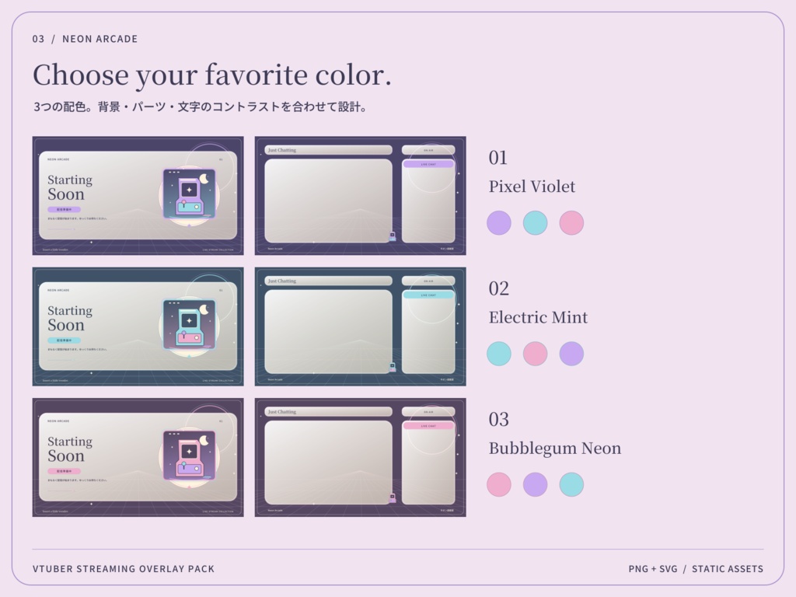Open the Bubblegum Neon Starting Soon thumbnail
Image resolution: width=796 pixels, height=597 pixels.
[138, 457]
